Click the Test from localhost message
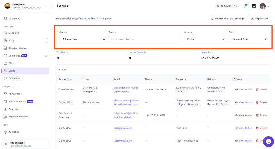 (x=187, y=141)
